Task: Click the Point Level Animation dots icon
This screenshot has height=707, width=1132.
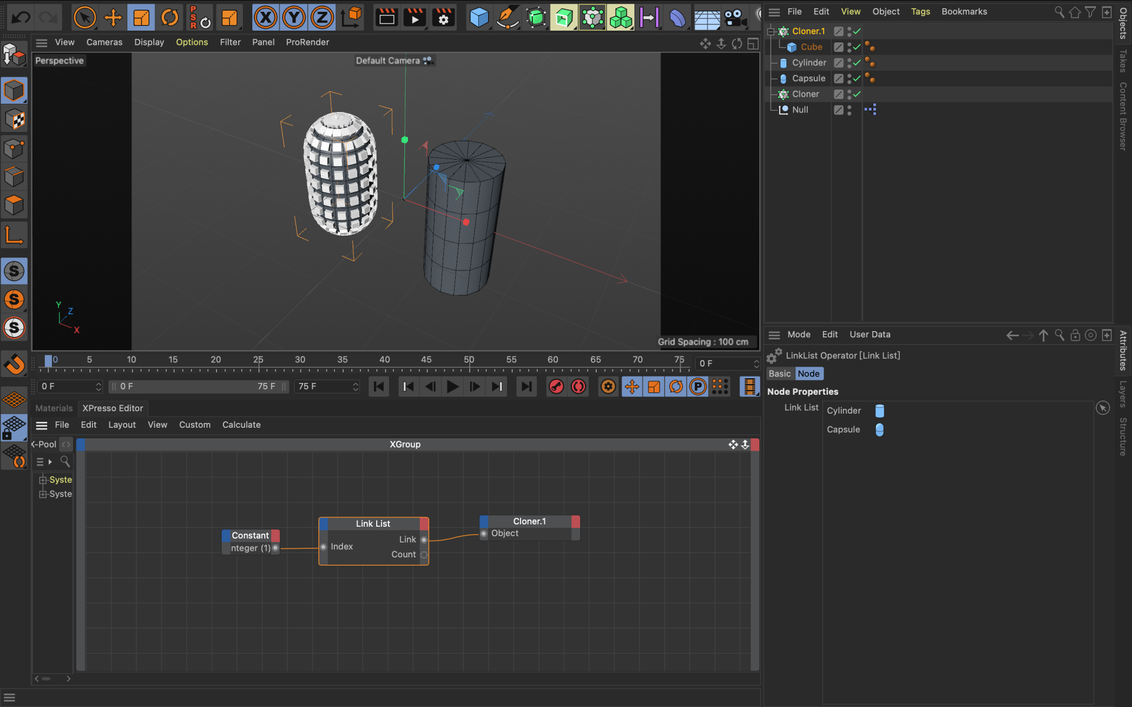Action: (720, 386)
